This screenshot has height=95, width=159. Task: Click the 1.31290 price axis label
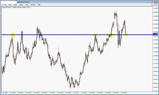pos(156,40)
